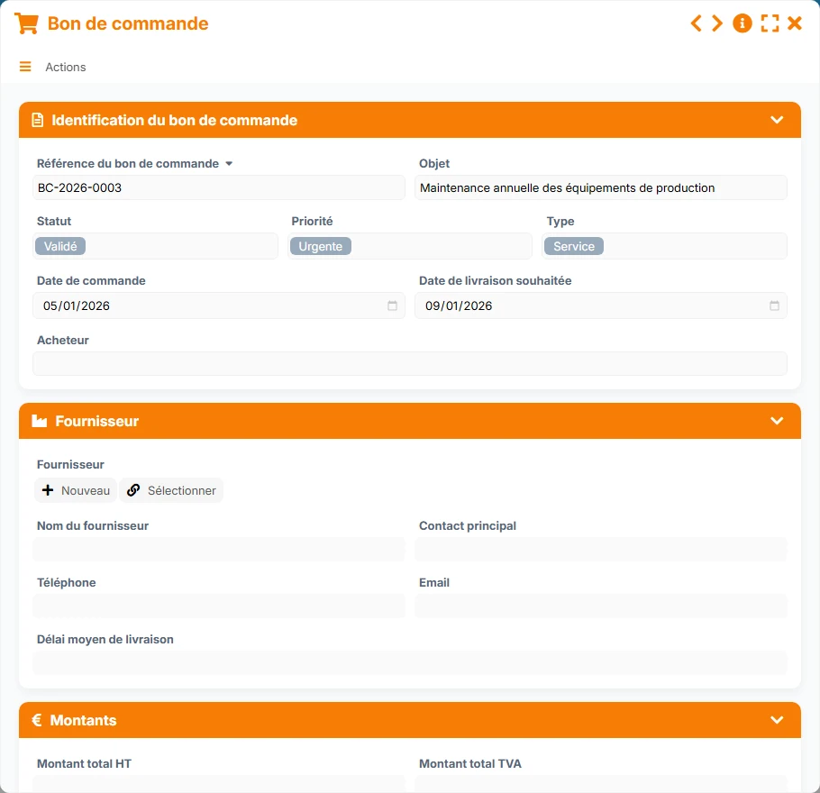Click the Objet text field

pyautogui.click(x=600, y=187)
